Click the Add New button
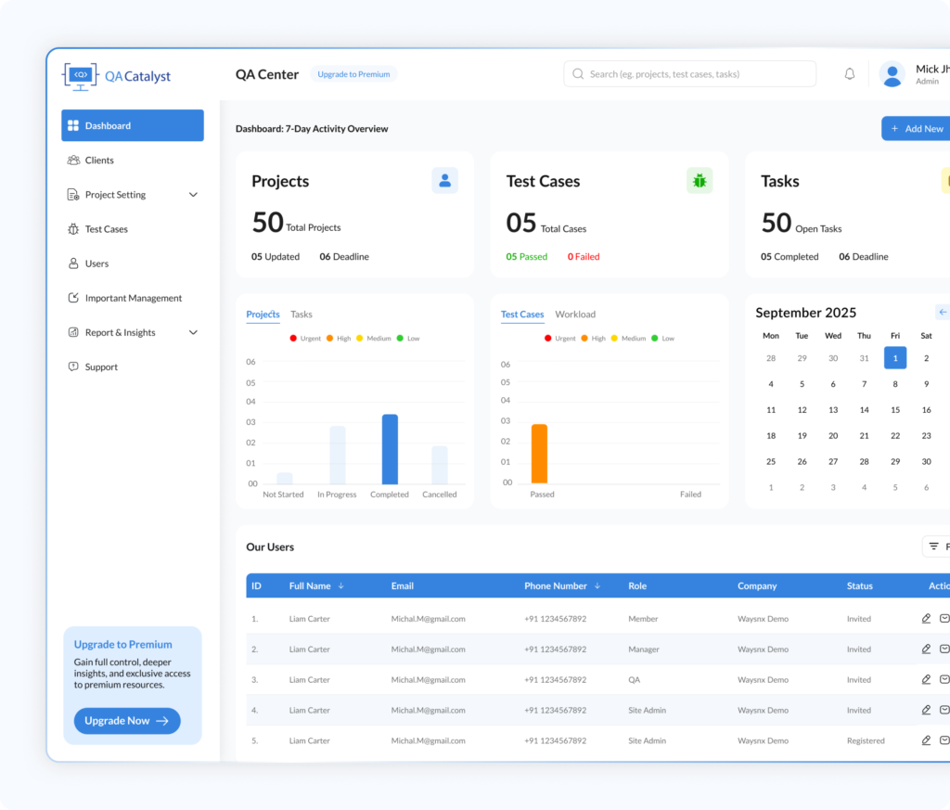The image size is (950, 810). pos(916,129)
